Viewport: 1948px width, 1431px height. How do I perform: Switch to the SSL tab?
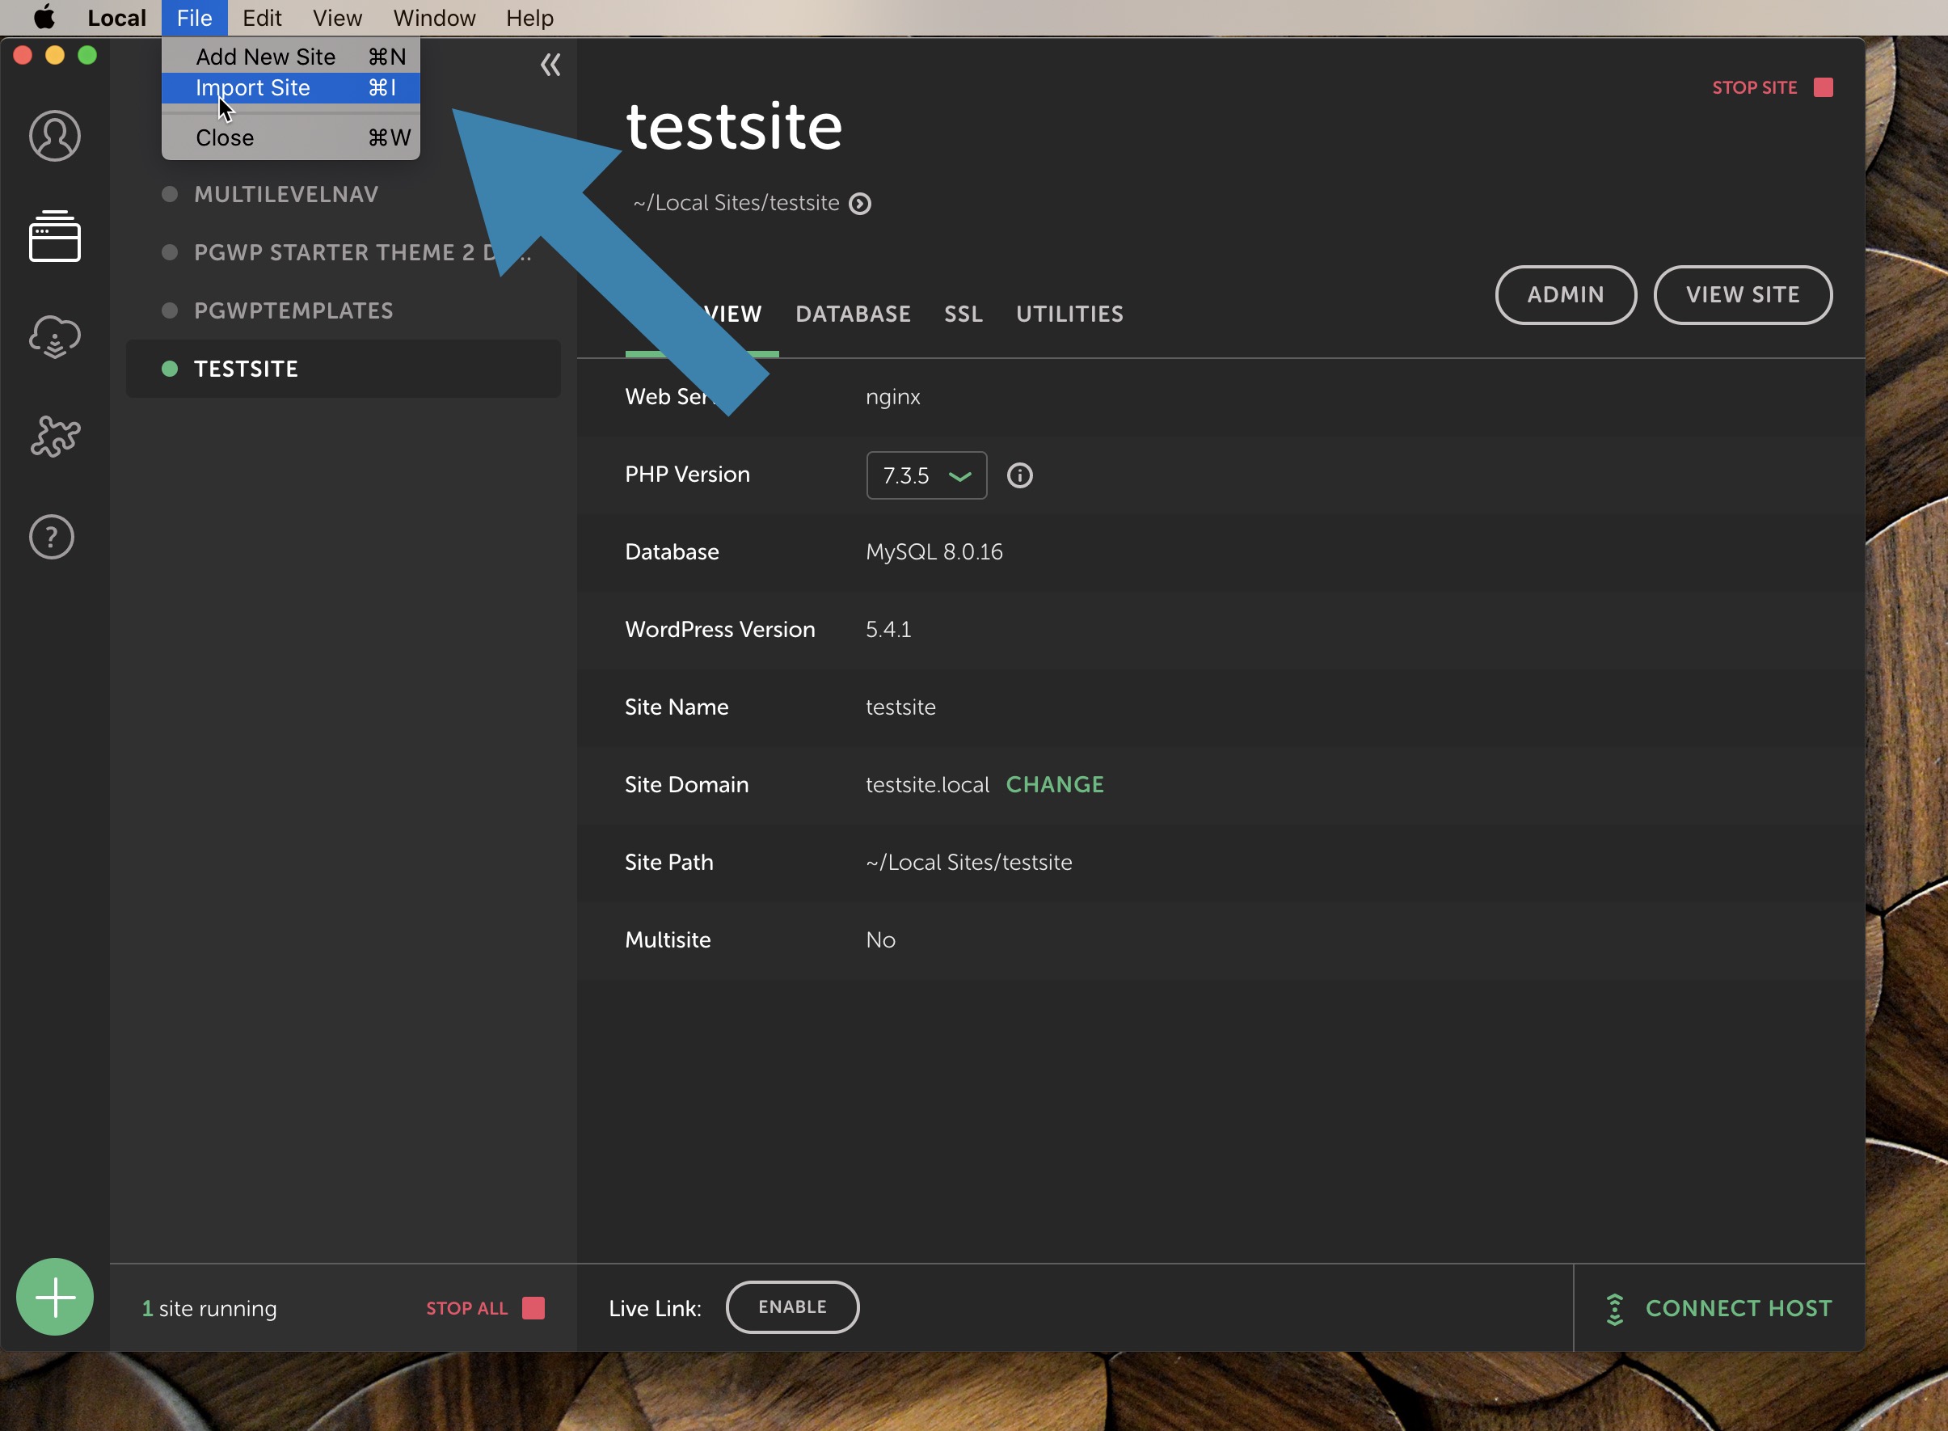963,314
